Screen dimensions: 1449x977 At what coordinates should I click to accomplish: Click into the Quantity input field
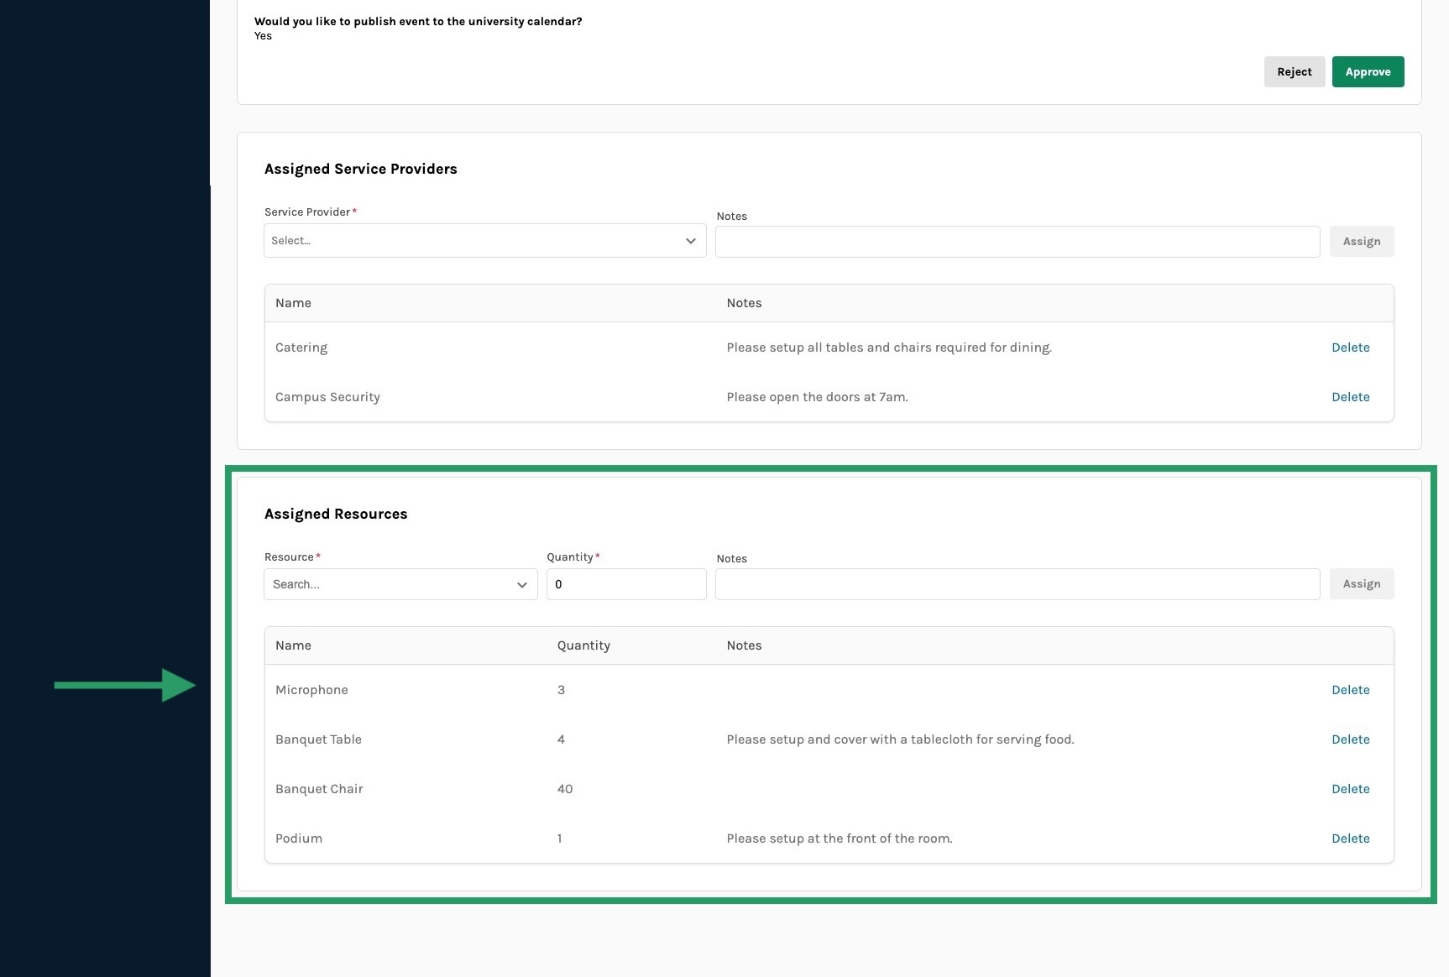pyautogui.click(x=625, y=584)
